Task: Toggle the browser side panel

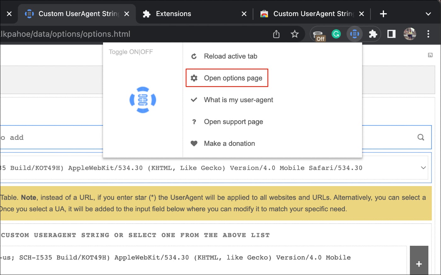Action: [x=392, y=34]
